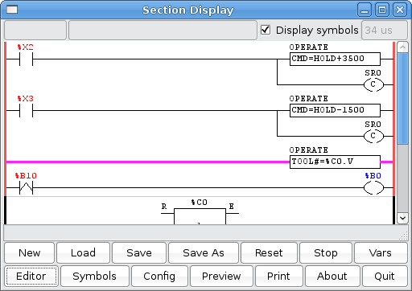Screen dimensions: 412x291
Task: Click the %X3 red label text
Action: [x=26, y=99]
